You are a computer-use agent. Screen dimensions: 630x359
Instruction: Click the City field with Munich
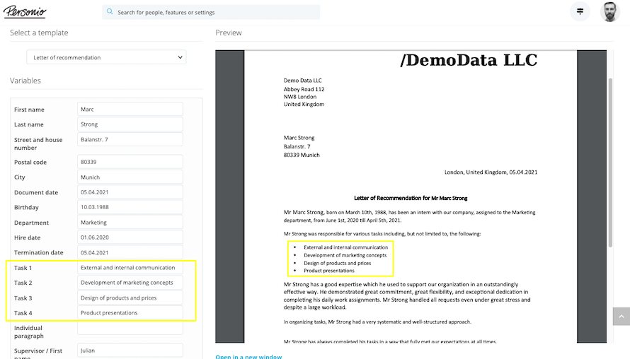(130, 177)
